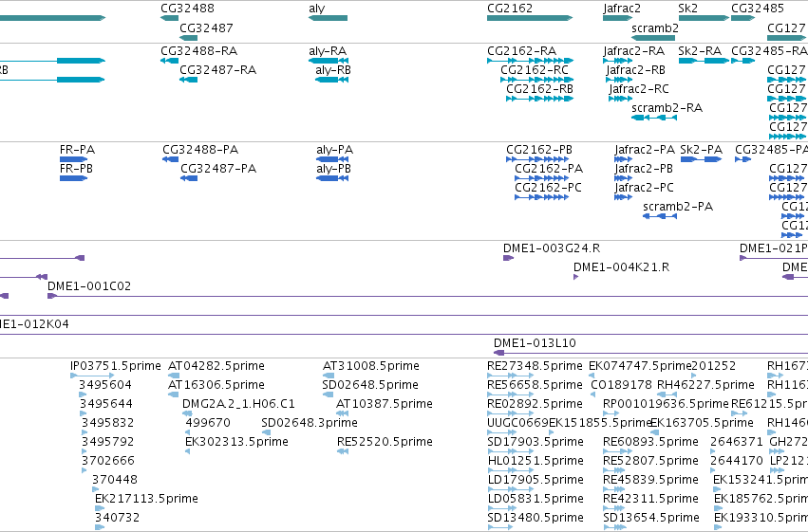Image resolution: width=808 pixels, height=532 pixels.
Task: Select EST RE52520.5prime
Action: (343, 452)
